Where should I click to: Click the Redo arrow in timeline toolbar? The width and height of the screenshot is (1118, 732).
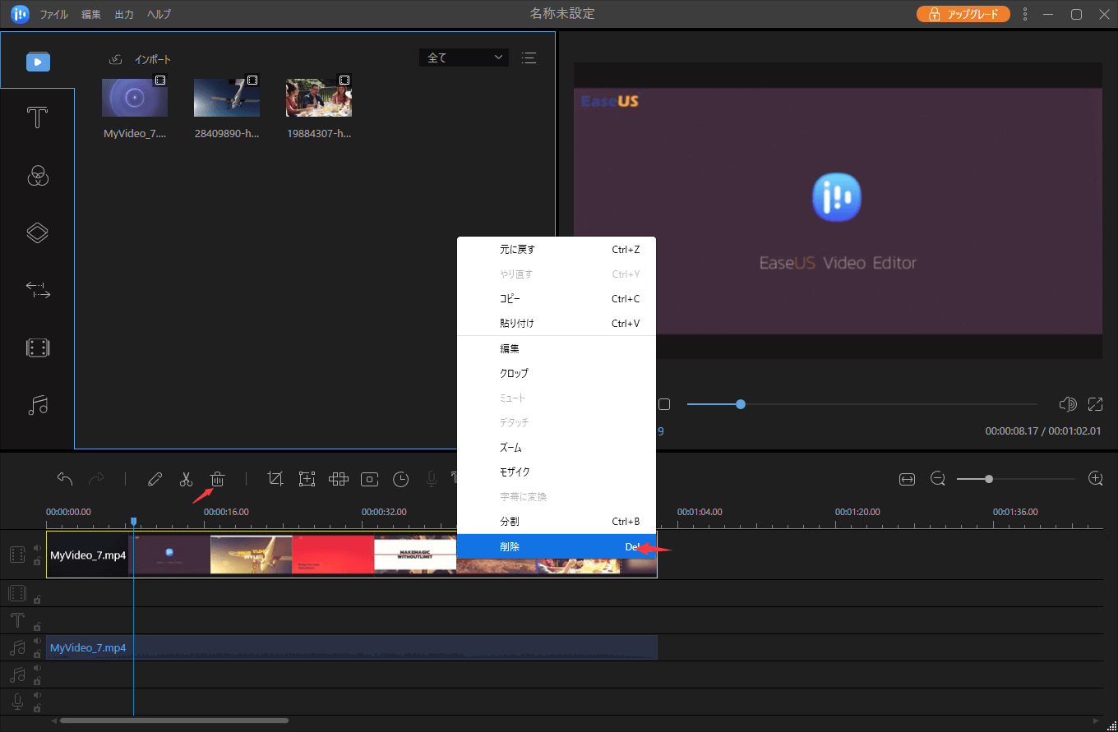click(x=96, y=479)
